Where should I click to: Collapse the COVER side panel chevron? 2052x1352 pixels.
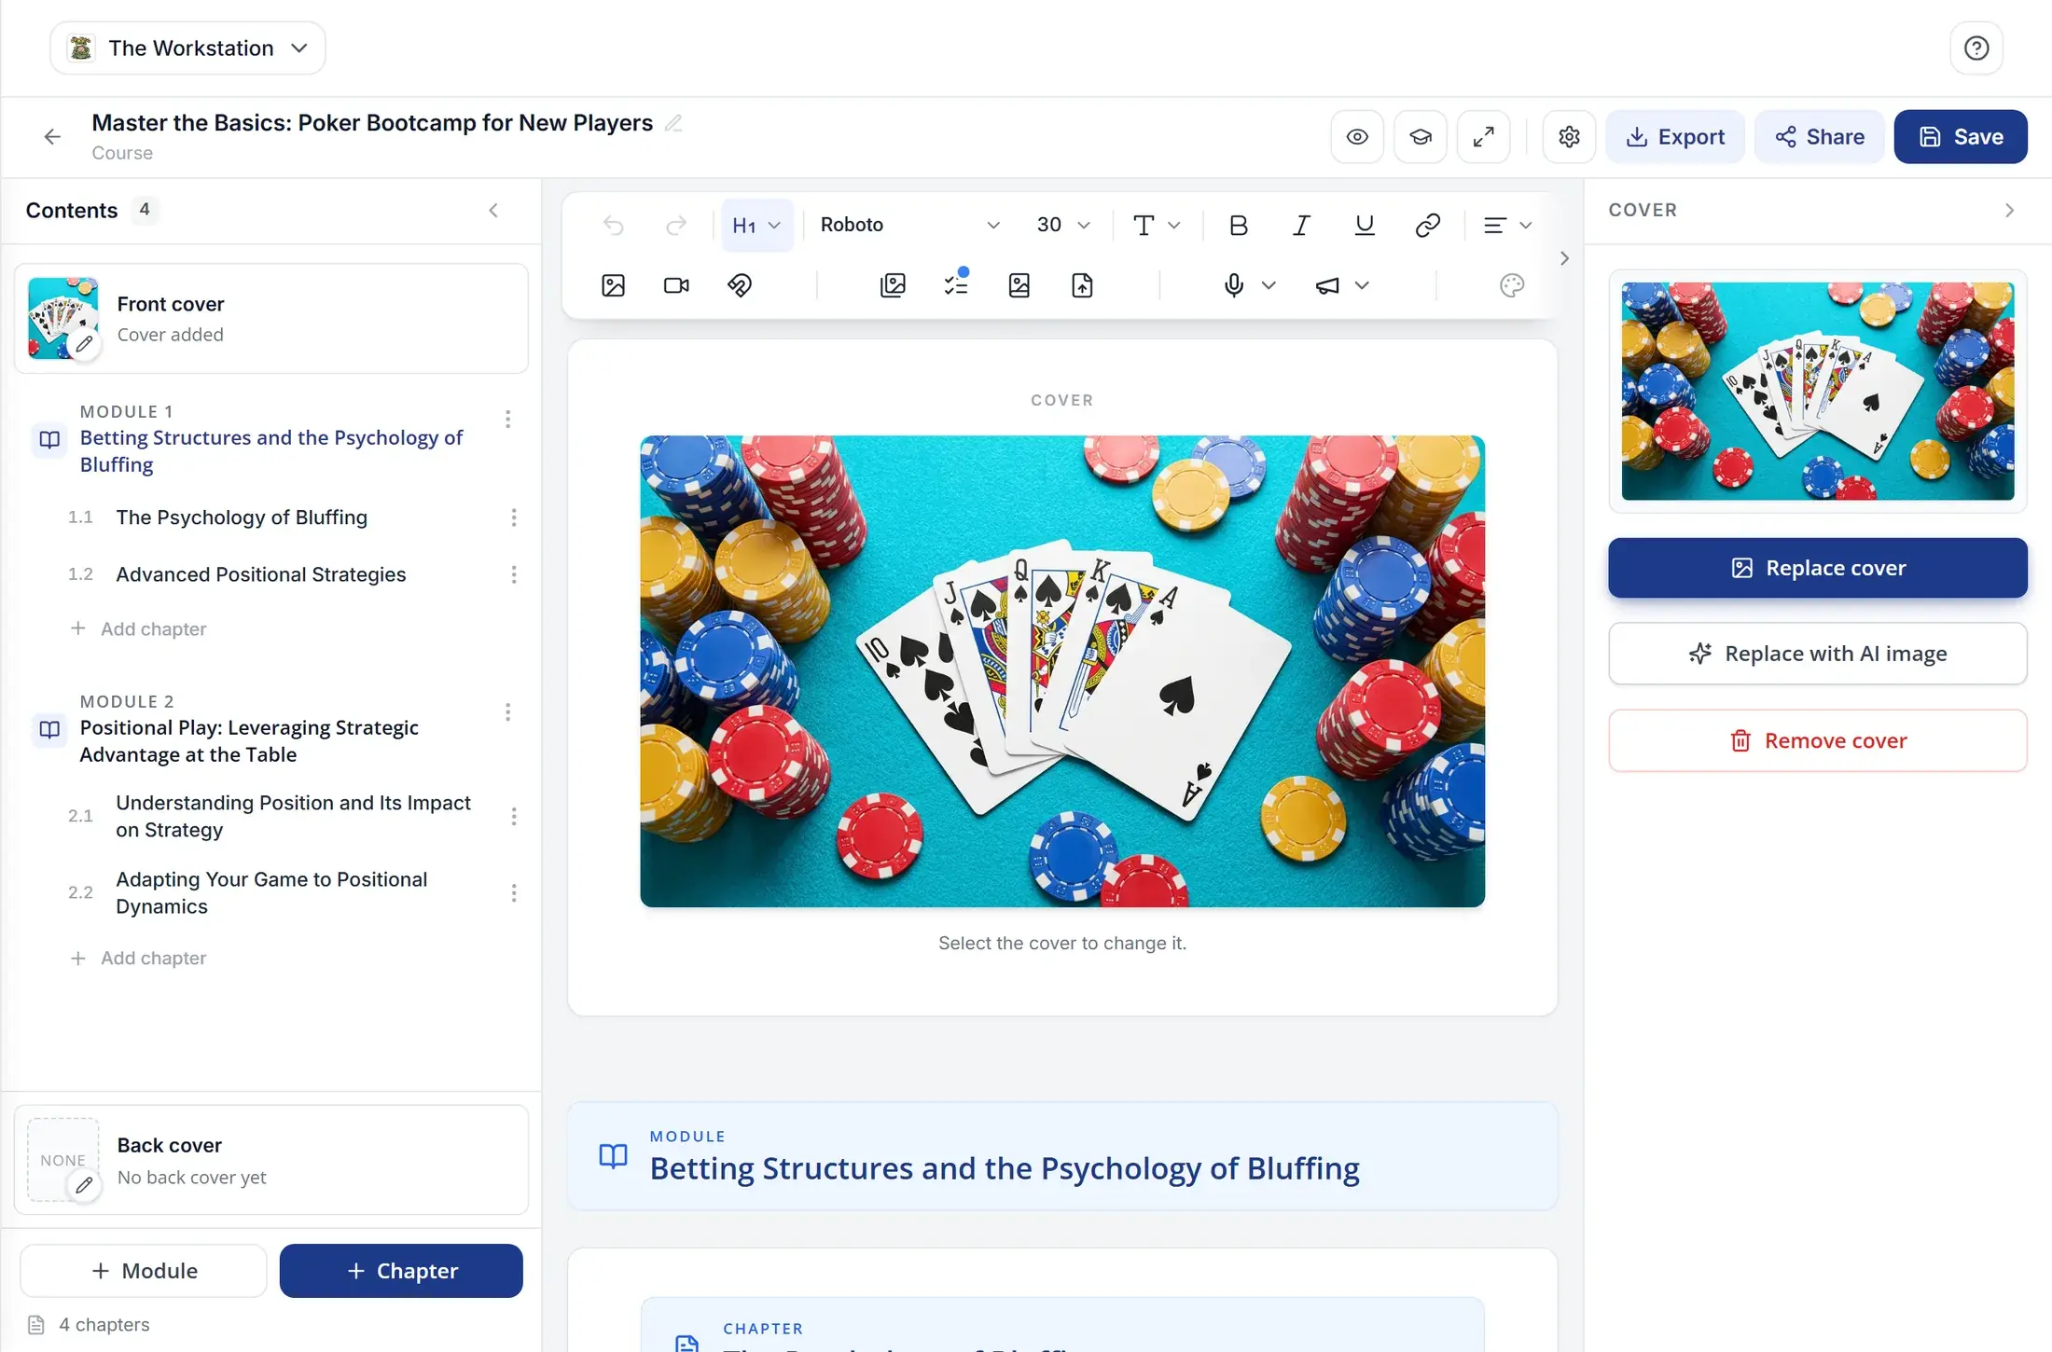click(2009, 211)
